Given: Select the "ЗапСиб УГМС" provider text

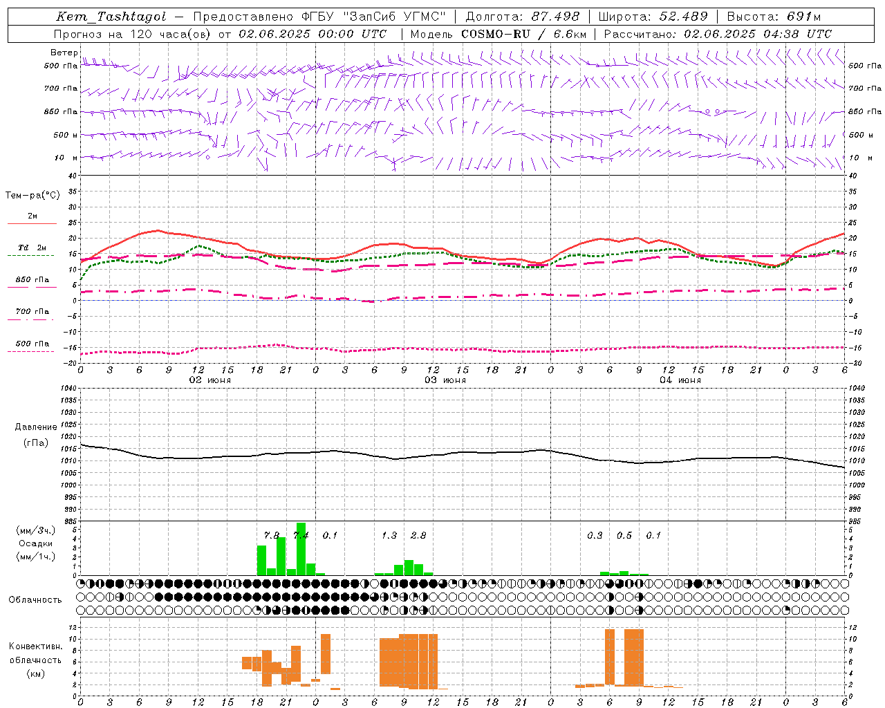Looking at the screenshot, I should [x=395, y=17].
